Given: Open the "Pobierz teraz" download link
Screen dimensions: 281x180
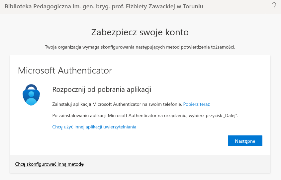Looking at the screenshot, I should point(196,104).
